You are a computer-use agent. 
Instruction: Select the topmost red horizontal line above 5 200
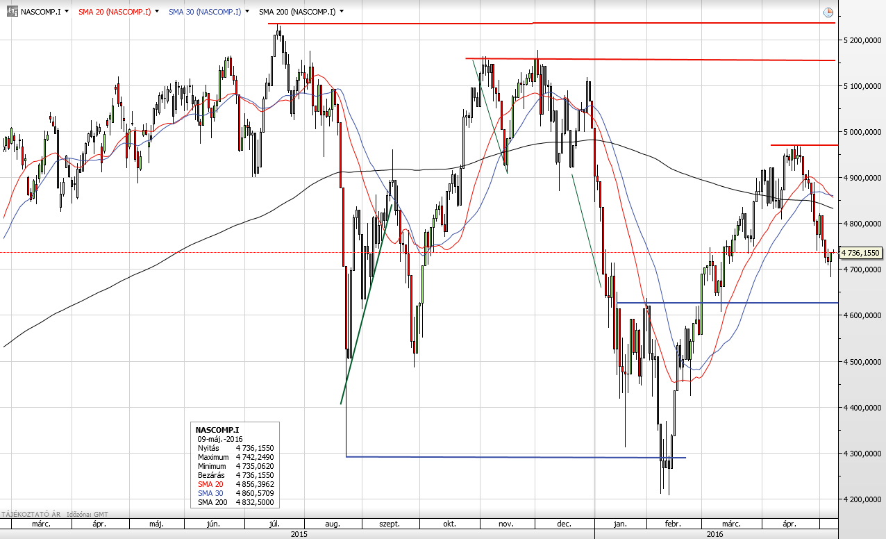pos(551,23)
